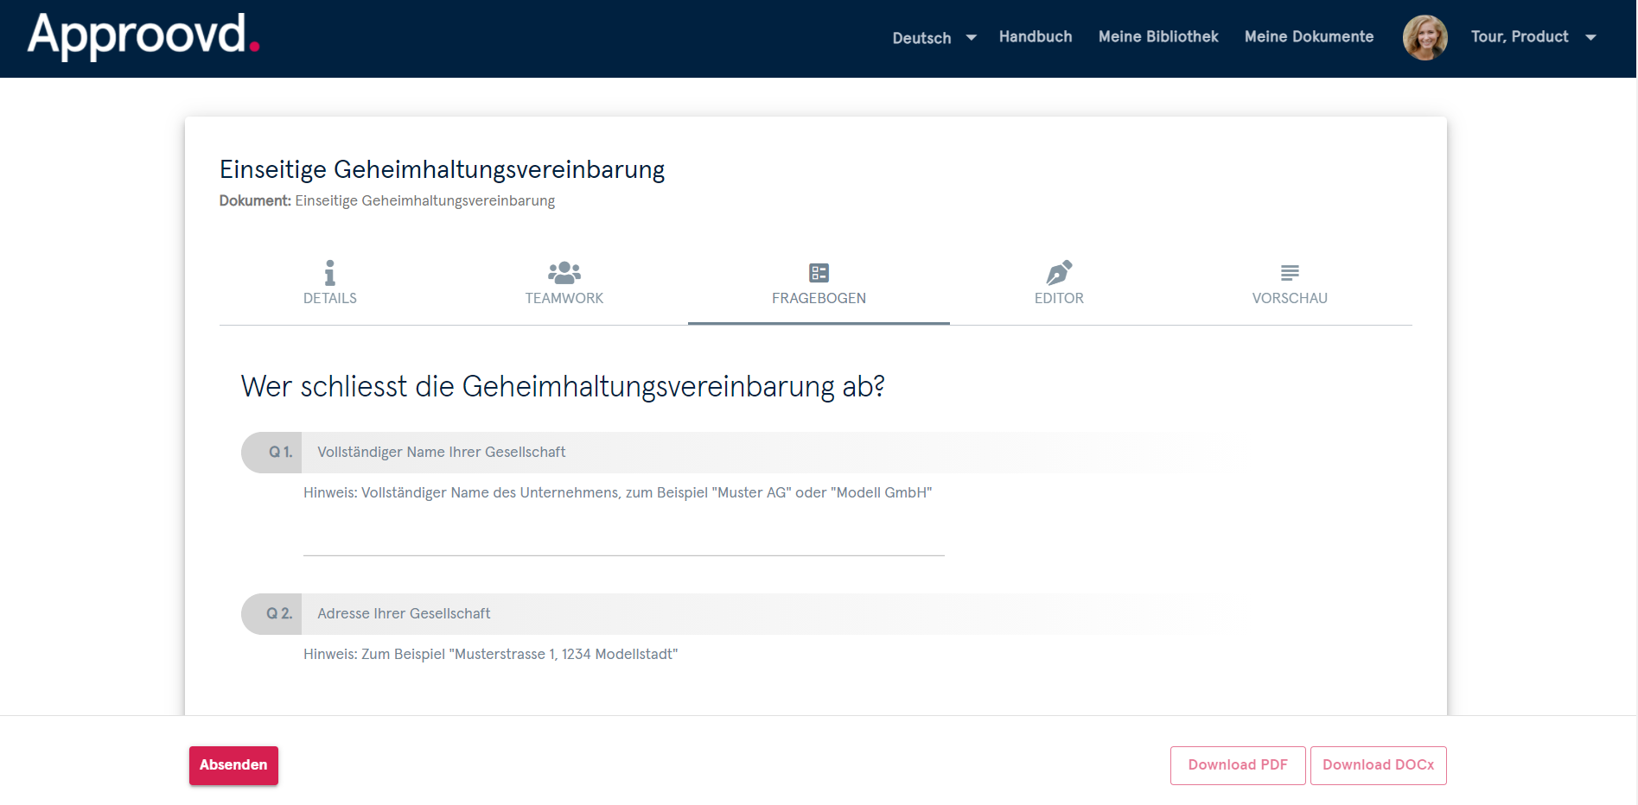The width and height of the screenshot is (1638, 805).
Task: Open the Deutsch language dropdown
Action: 921,38
